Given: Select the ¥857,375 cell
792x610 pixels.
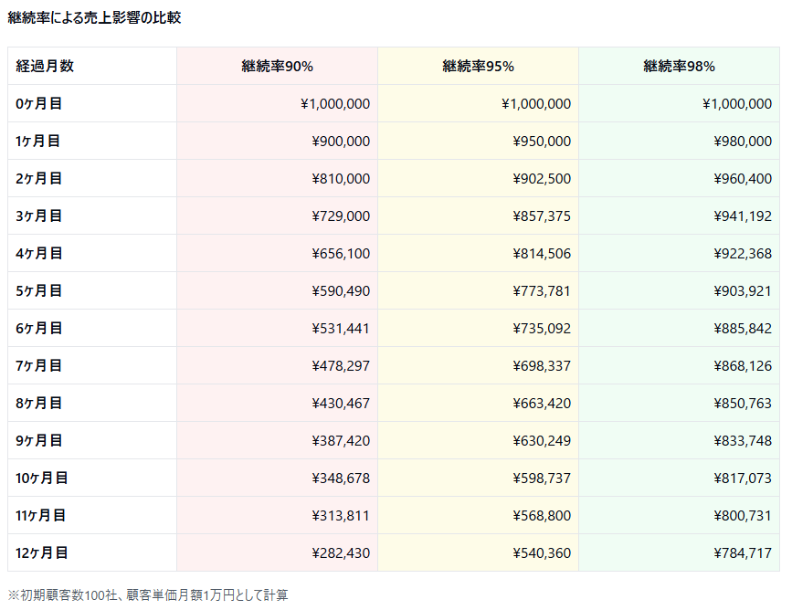Looking at the screenshot, I should click(479, 216).
